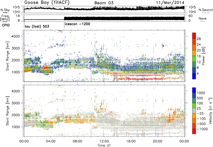Image resolution: width=213 pixels, height=147 pixels.
Task: Click the value 28 on Power scale
Action: tap(199, 39)
